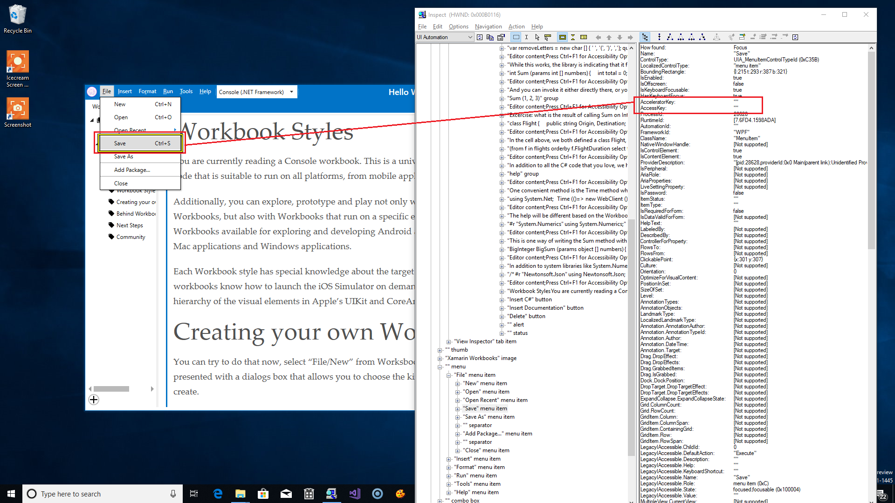The image size is (895, 503).
Task: Click the navigate-to-parent arrow icon
Action: click(609, 37)
